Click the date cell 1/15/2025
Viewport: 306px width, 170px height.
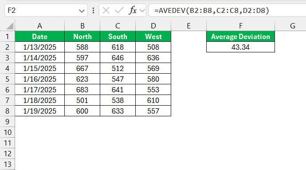39,68
